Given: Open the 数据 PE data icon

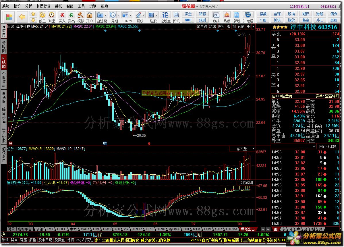Looking at the screenshot, I should click(216, 17).
